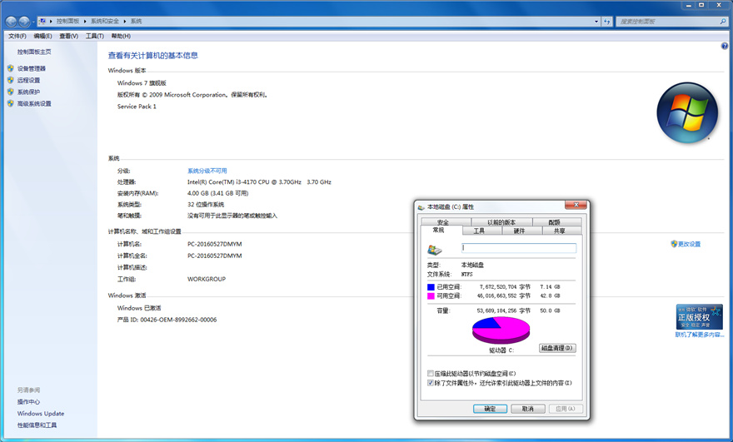Open the 工具(T) menu

(94, 36)
